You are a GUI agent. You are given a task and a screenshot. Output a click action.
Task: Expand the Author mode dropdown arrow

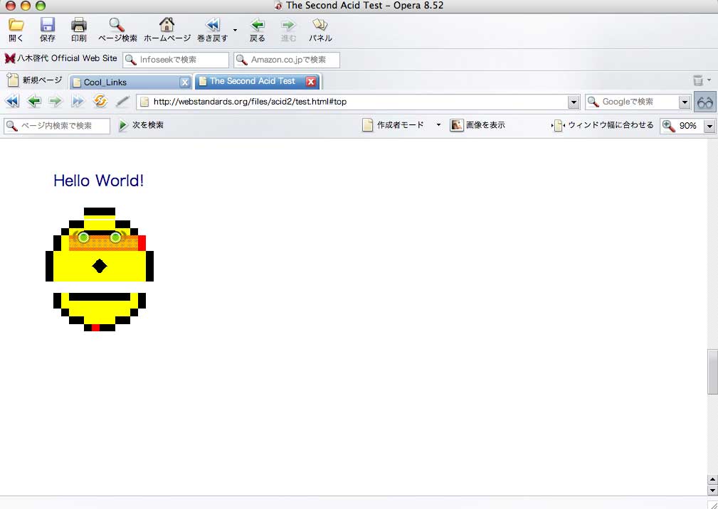[x=438, y=125]
